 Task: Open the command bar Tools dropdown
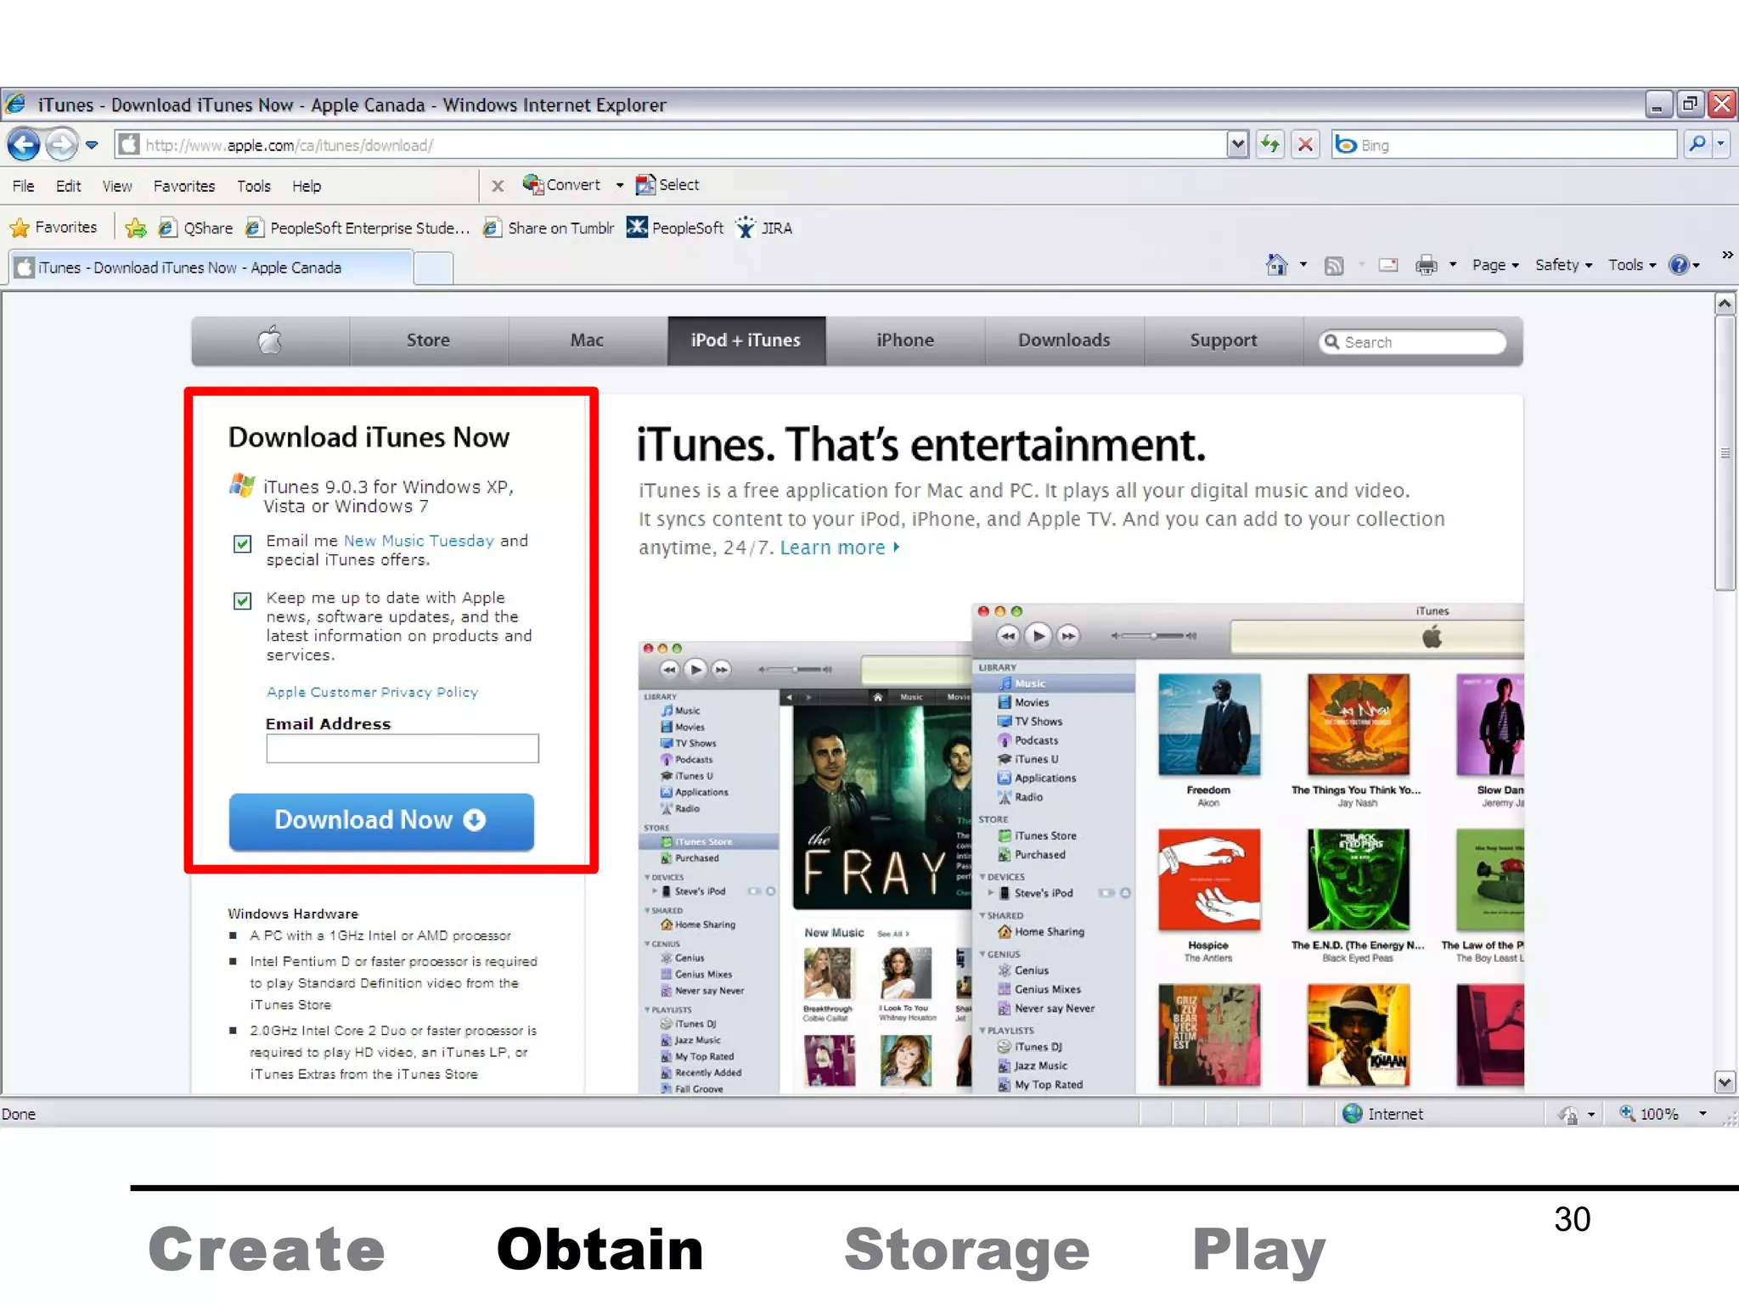coord(1632,265)
